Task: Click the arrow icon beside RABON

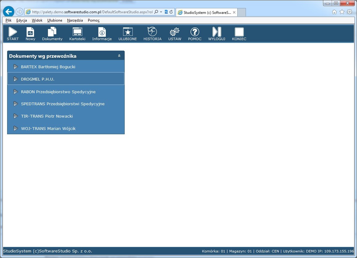Action: point(16,92)
